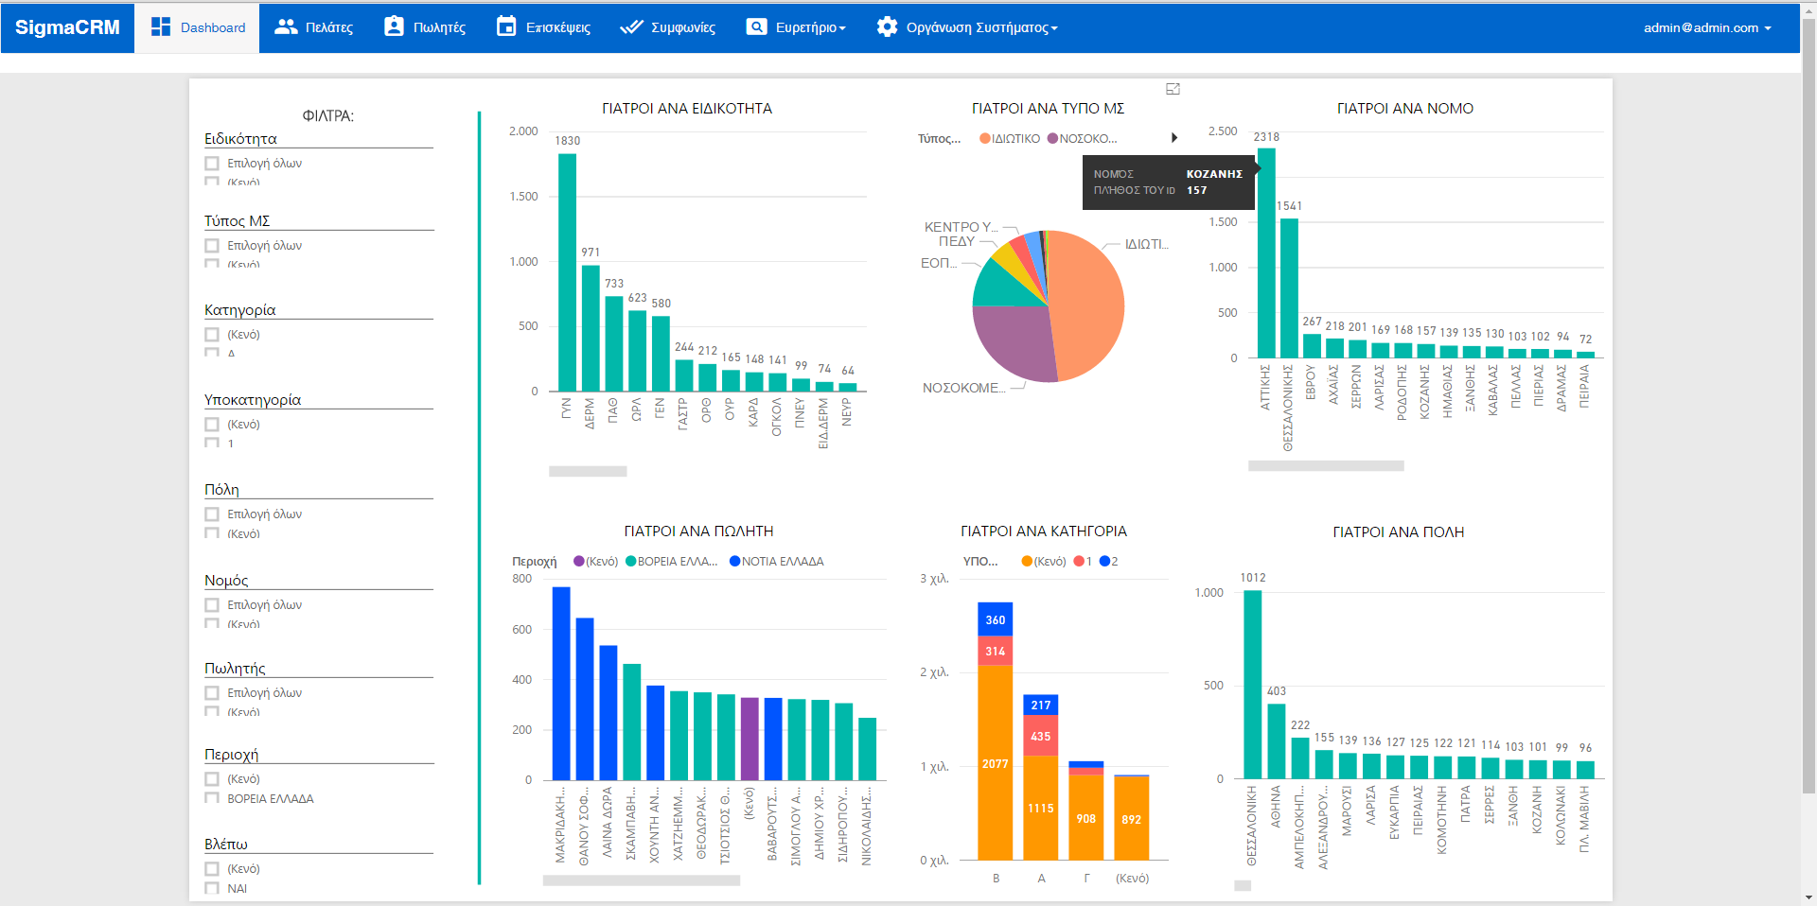Open the Dashboard tab
Image resolution: width=1817 pixels, height=906 pixels.
pyautogui.click(x=197, y=27)
